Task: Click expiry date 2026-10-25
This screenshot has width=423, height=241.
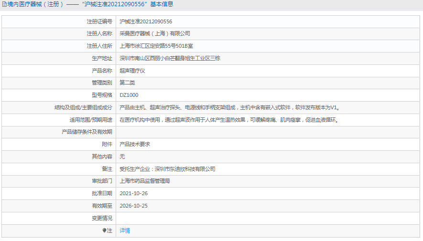Action: click(133, 206)
